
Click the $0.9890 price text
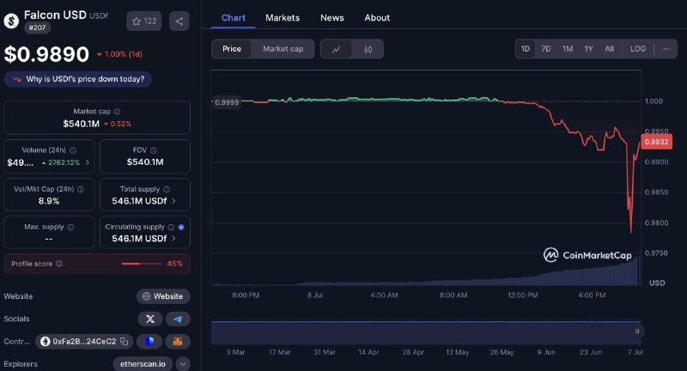tap(46, 54)
